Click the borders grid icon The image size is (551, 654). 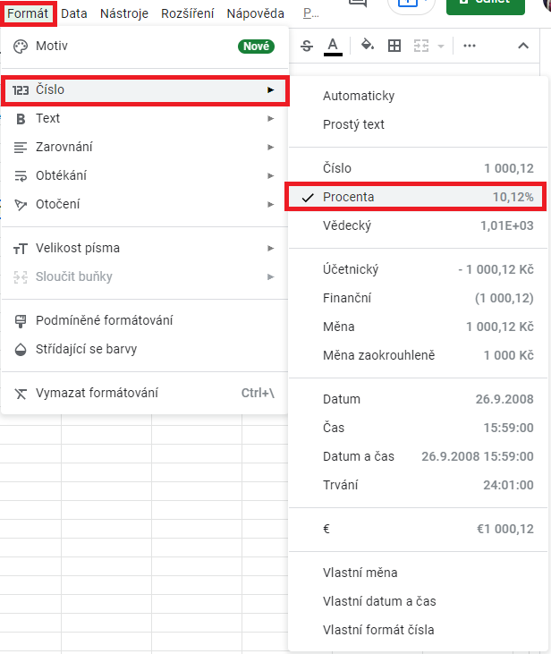[x=394, y=46]
